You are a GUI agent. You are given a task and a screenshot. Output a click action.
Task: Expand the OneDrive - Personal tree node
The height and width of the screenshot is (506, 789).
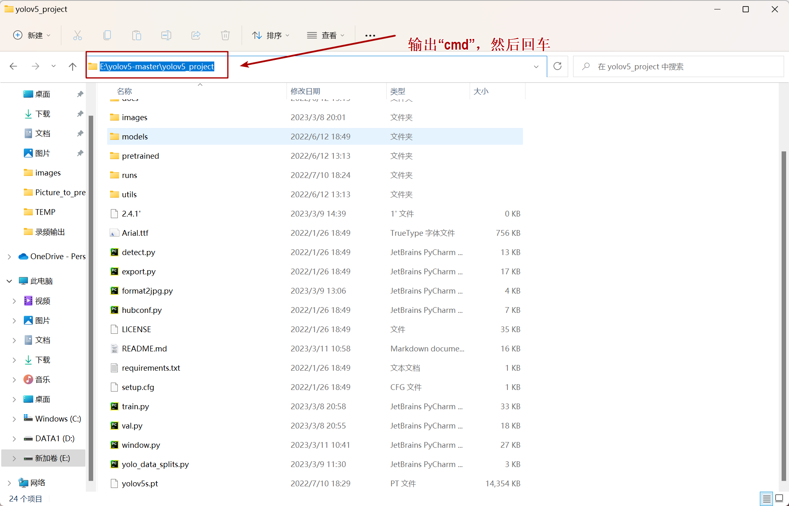click(9, 257)
